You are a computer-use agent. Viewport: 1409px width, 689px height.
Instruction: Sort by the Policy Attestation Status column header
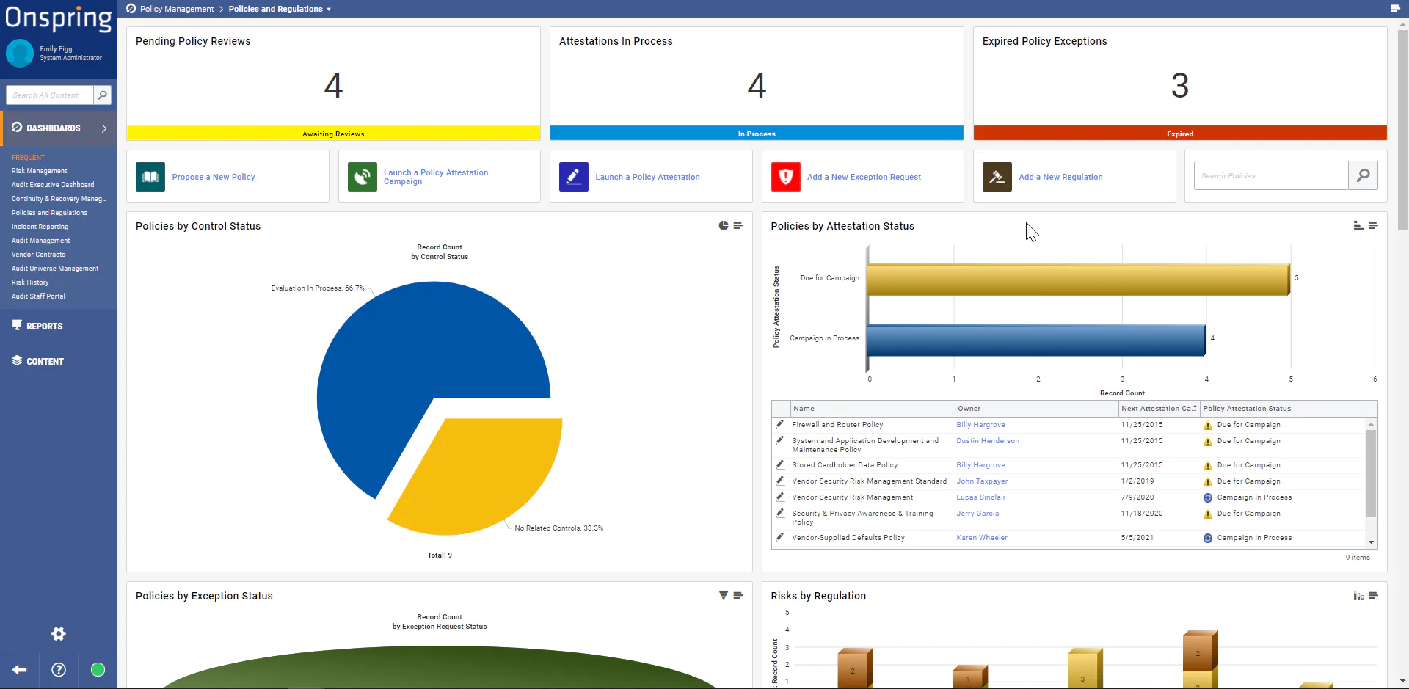pos(1281,409)
